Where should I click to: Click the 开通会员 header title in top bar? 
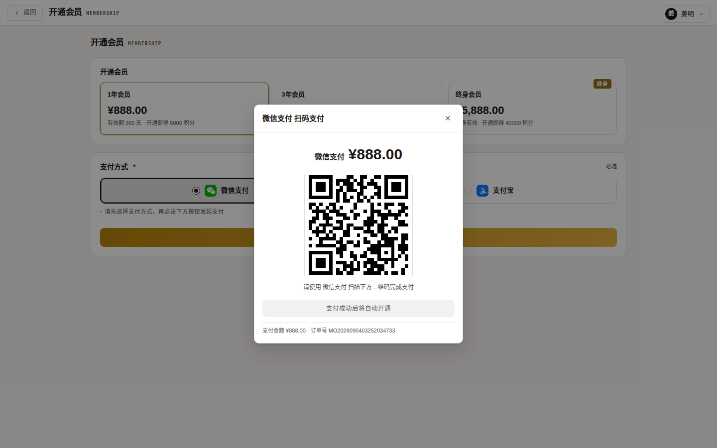click(x=65, y=12)
